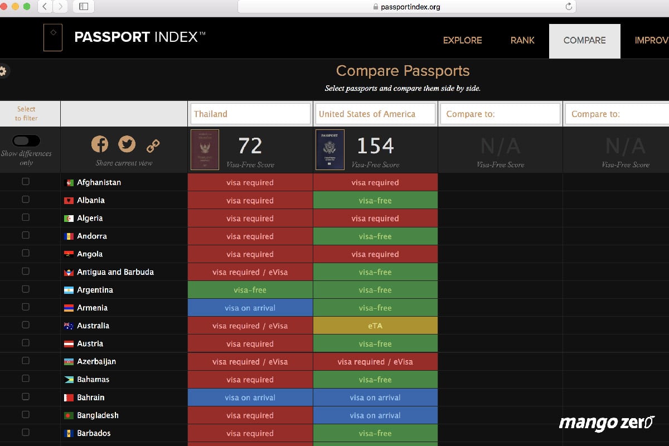Image resolution: width=669 pixels, height=446 pixels.
Task: Click the Afghanistan flag icon
Action: click(x=70, y=182)
